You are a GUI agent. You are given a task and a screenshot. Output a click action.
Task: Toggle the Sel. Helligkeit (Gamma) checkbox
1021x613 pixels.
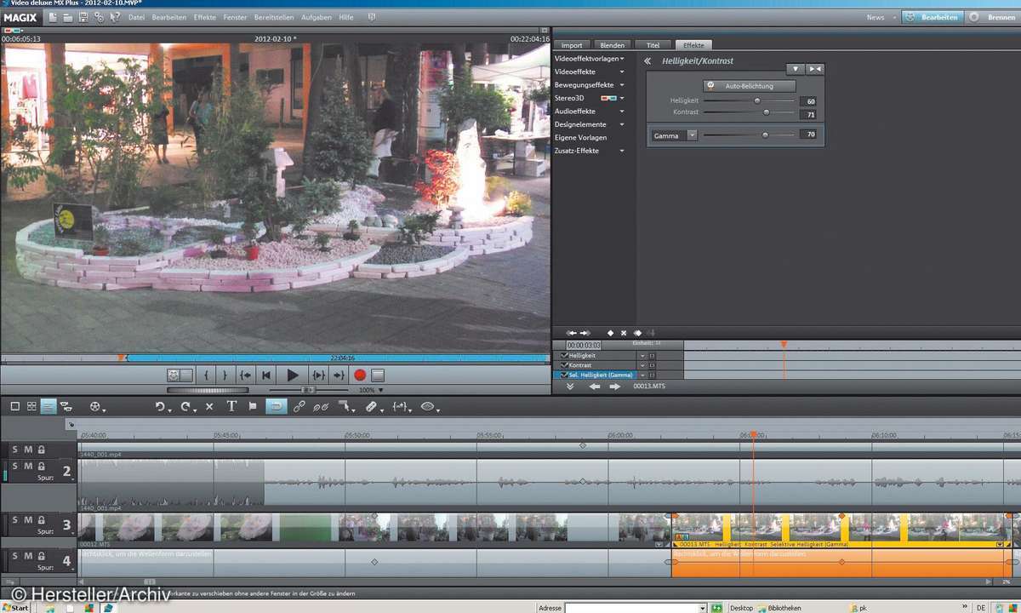(x=564, y=375)
